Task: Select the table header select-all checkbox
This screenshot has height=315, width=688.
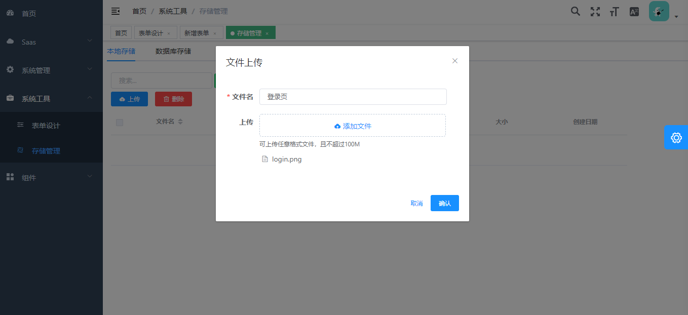Action: tap(120, 122)
